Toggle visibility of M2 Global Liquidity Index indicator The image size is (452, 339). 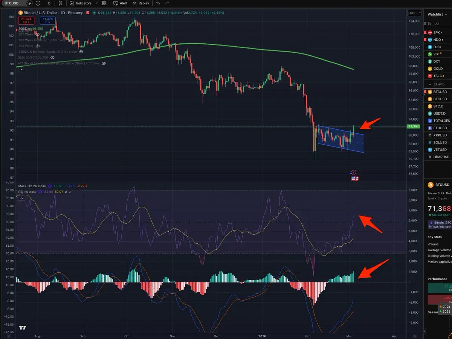(103, 63)
